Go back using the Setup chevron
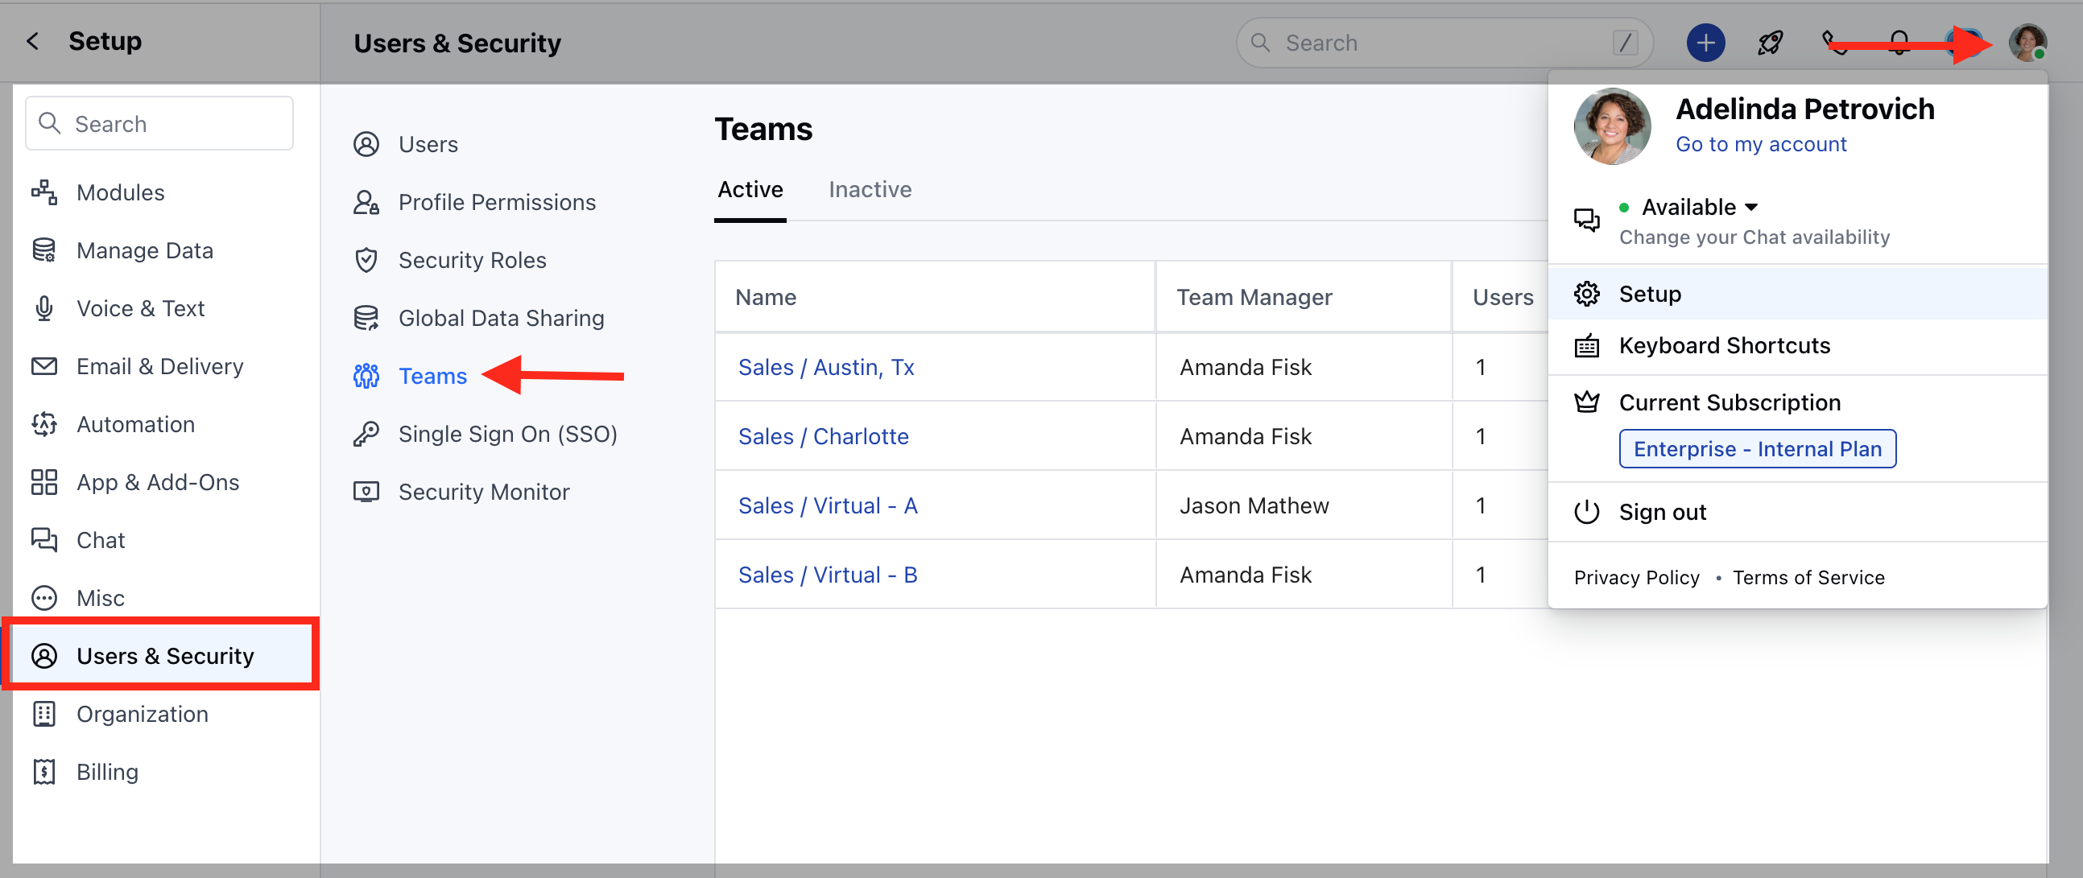 [x=33, y=41]
